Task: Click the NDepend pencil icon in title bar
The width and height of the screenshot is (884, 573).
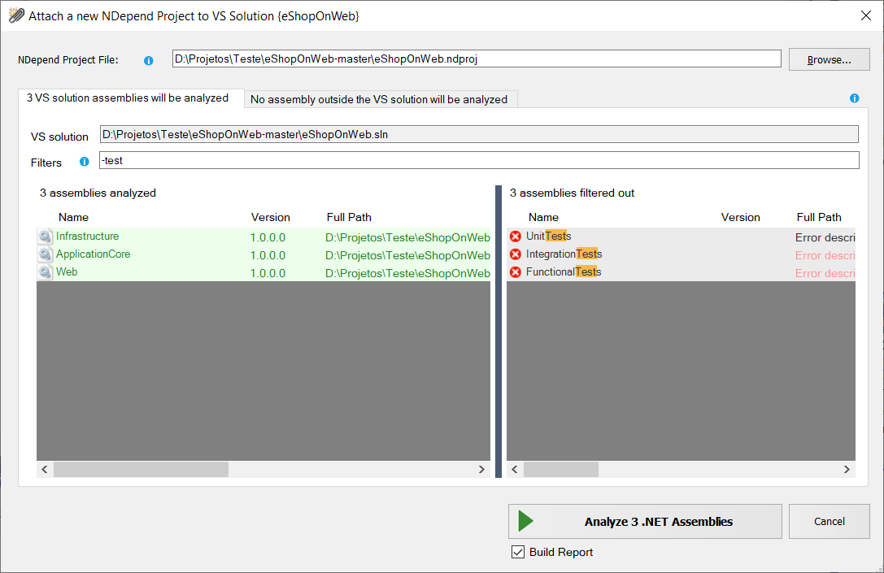Action: click(x=16, y=15)
